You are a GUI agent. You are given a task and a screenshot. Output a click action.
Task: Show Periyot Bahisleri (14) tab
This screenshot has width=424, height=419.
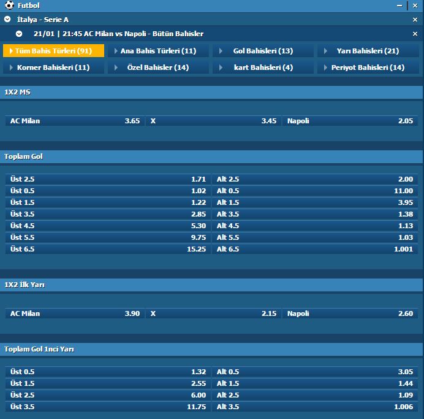coord(368,67)
